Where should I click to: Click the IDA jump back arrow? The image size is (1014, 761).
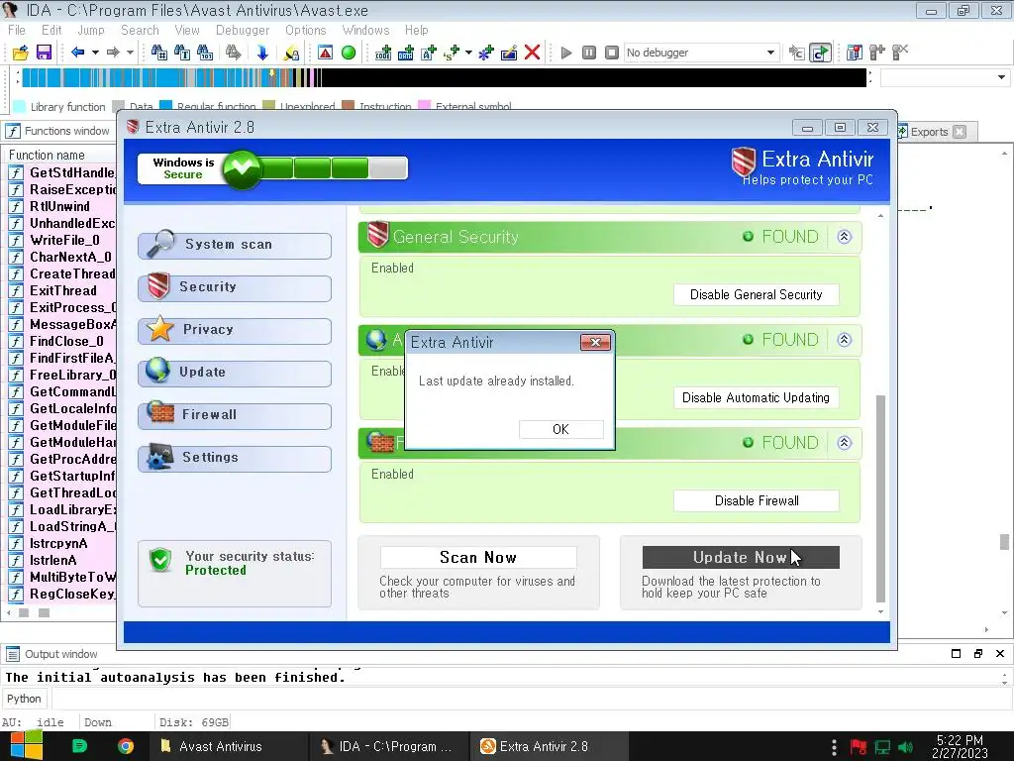tap(77, 53)
